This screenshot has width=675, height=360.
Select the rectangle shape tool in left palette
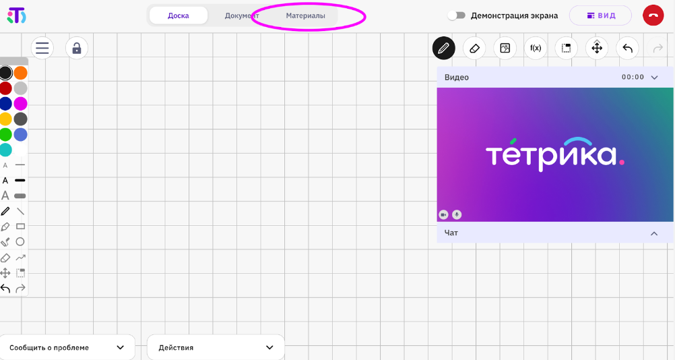(x=20, y=227)
